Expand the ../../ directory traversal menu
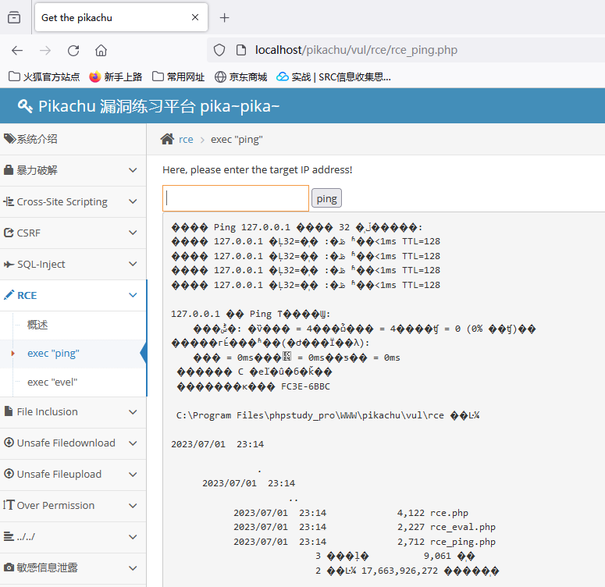605x587 pixels. click(x=73, y=537)
